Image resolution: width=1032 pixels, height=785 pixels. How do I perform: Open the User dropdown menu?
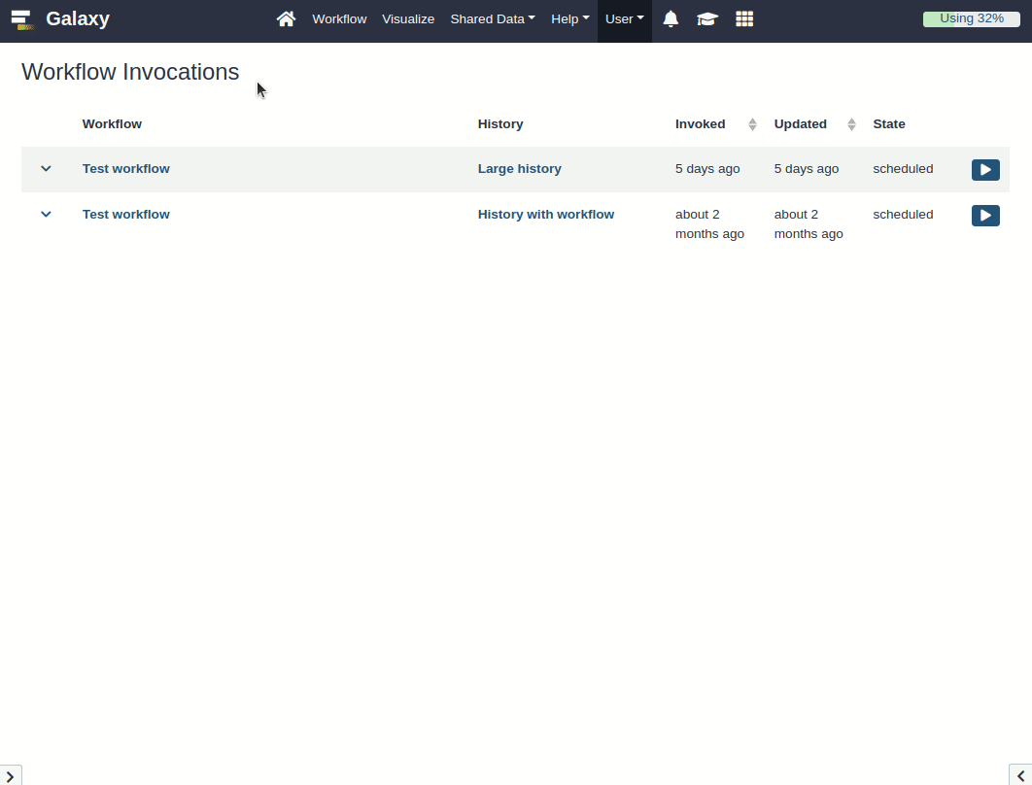pos(624,18)
